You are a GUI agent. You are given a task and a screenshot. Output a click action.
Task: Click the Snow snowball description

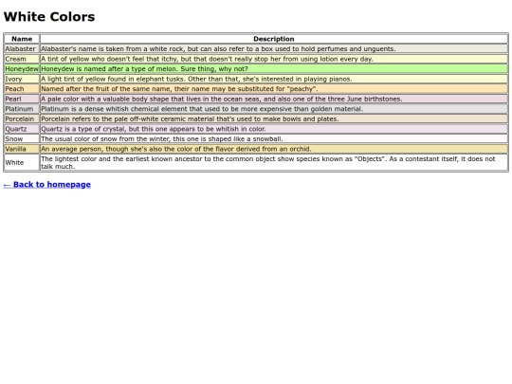[274, 139]
